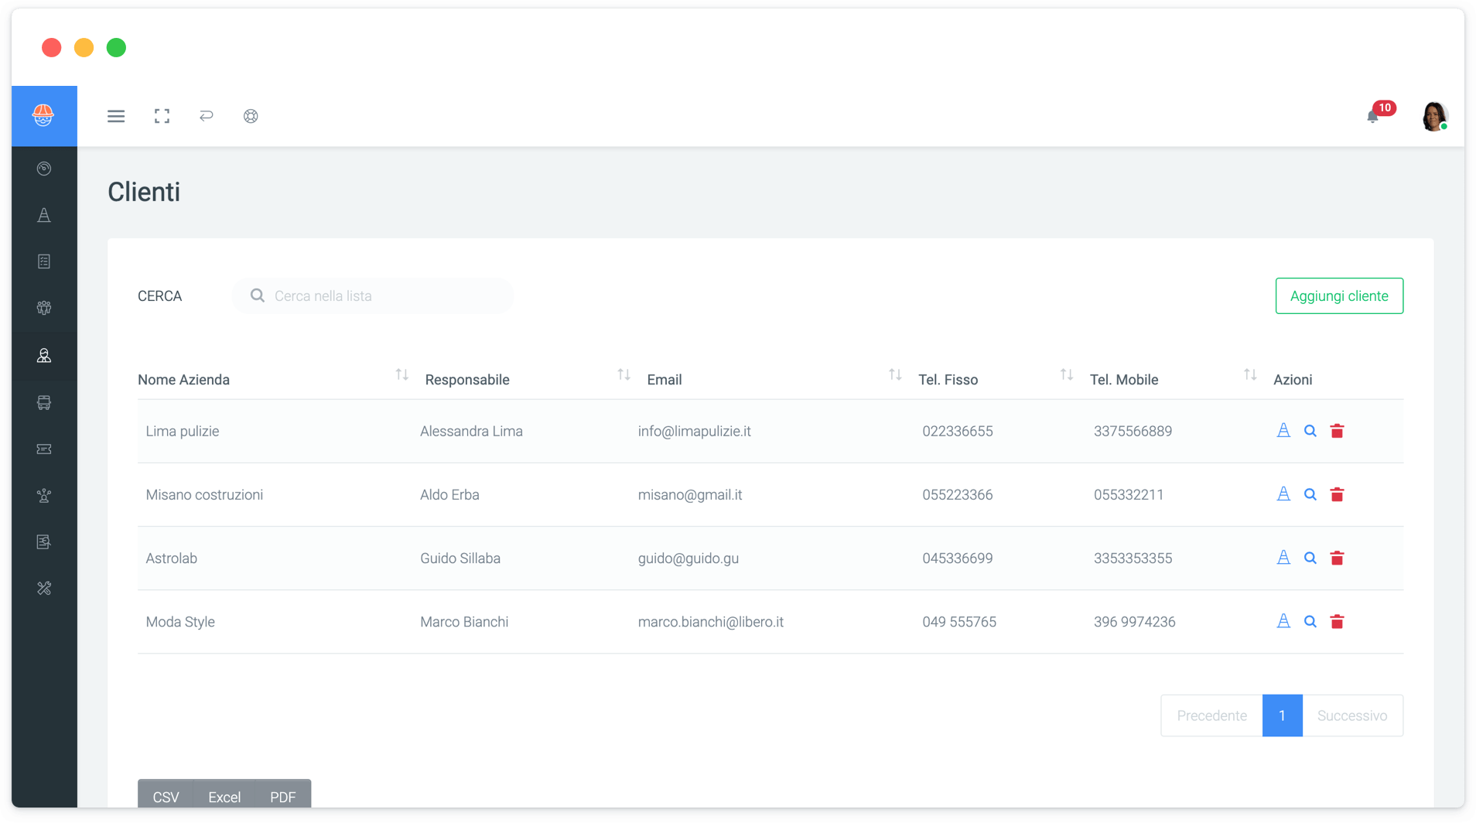Click the Lima pulizie company name
This screenshot has width=1476, height=823.
pos(183,431)
